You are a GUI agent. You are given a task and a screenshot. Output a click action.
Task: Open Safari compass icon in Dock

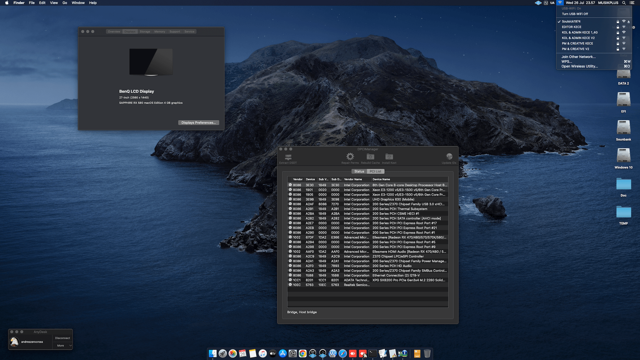(x=343, y=353)
